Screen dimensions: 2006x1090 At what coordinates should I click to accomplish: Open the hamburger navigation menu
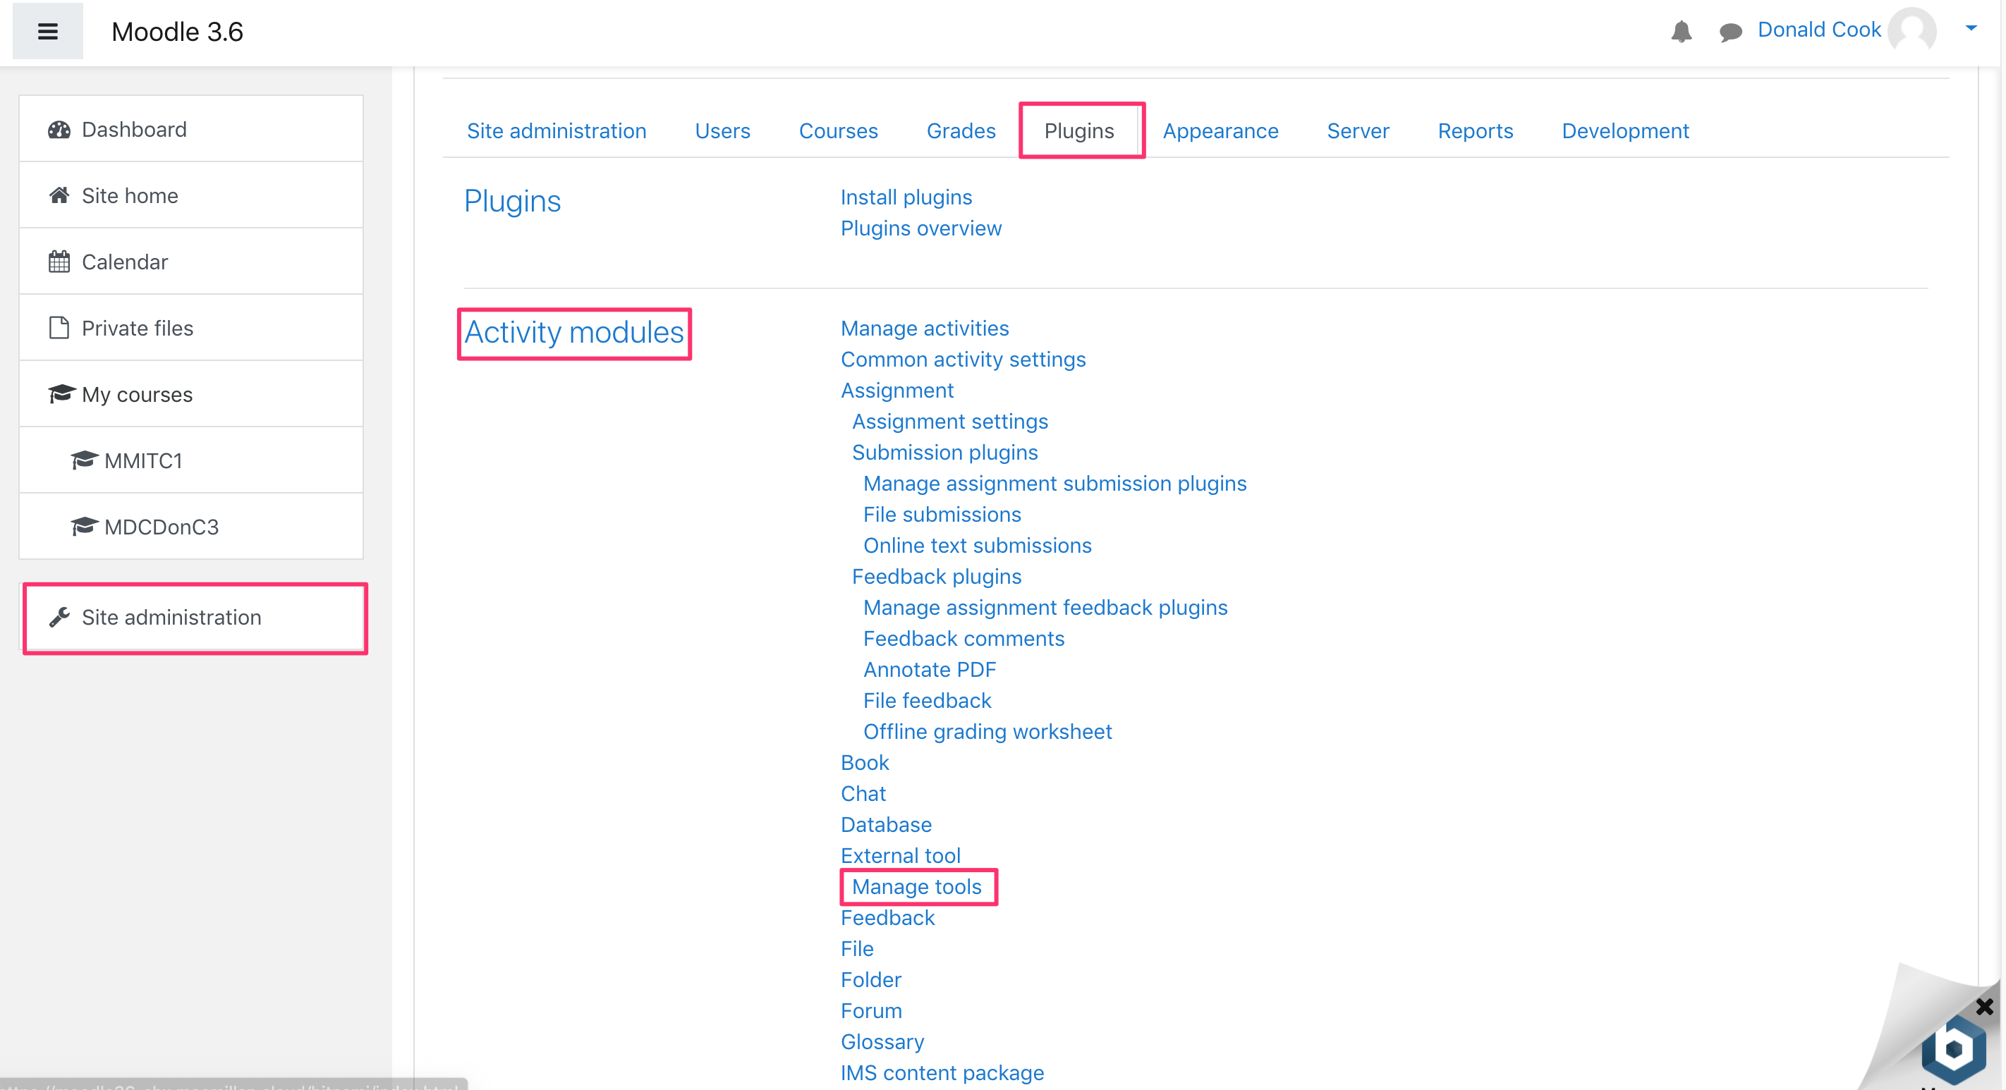(47, 31)
